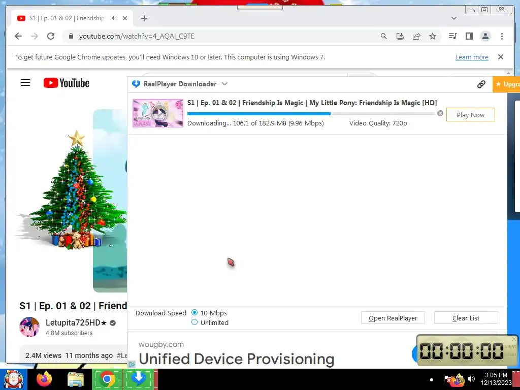
Task: Open a new tab with plus button
Action: click(144, 18)
